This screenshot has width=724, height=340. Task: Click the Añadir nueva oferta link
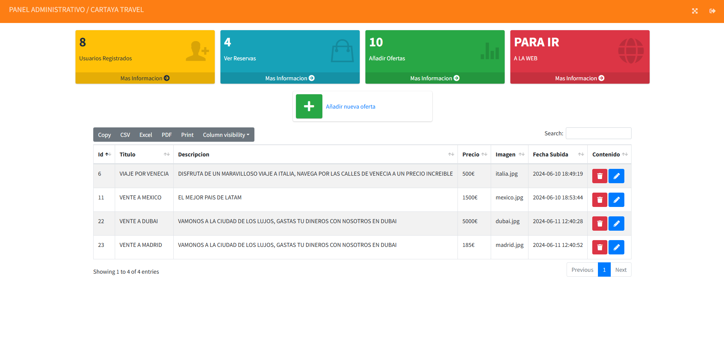(351, 107)
